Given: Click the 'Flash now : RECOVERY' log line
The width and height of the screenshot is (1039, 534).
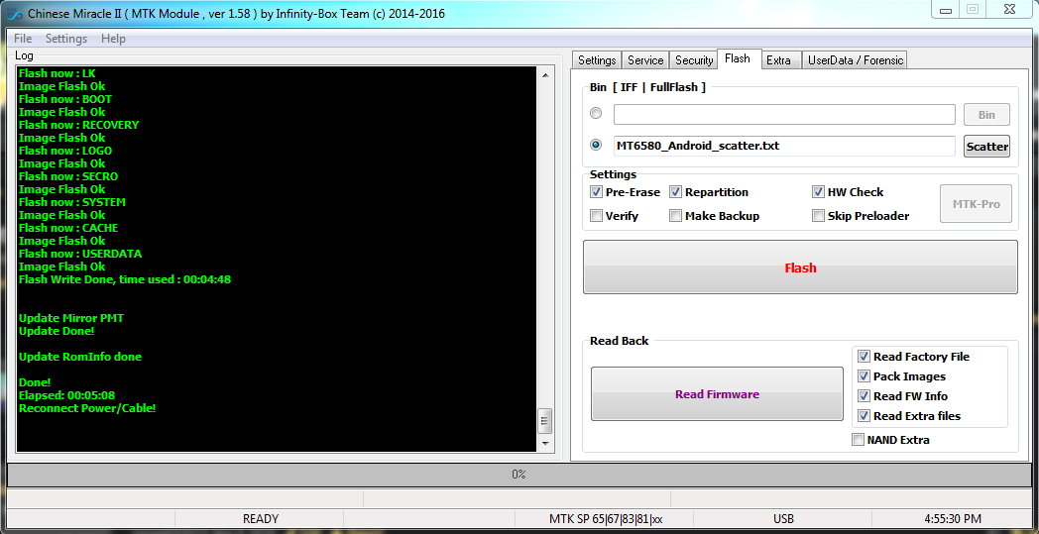Looking at the screenshot, I should (79, 125).
